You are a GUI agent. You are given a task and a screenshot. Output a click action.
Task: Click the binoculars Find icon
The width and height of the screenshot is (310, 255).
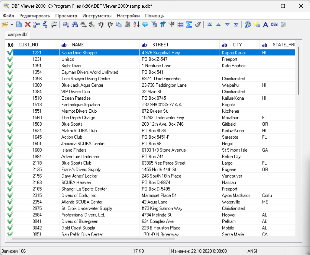pos(75,24)
